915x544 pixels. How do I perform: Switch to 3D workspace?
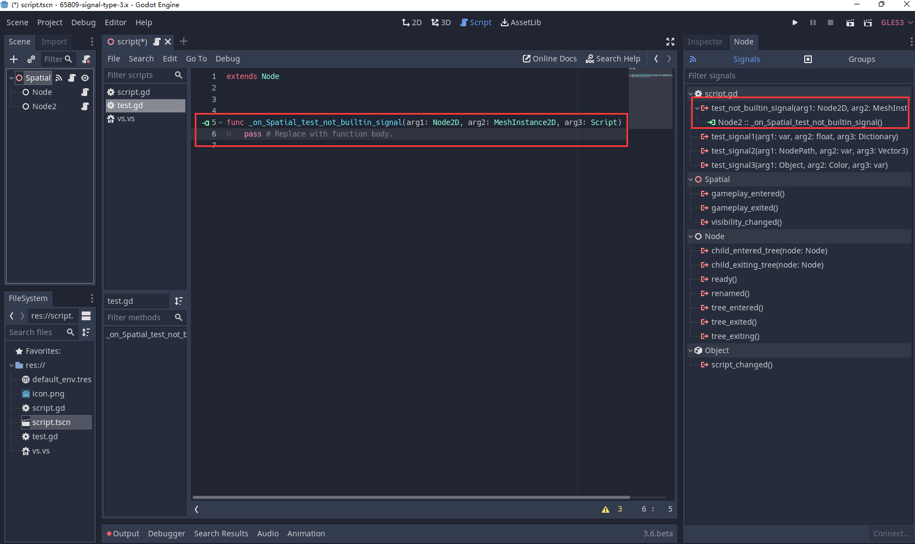click(x=441, y=22)
